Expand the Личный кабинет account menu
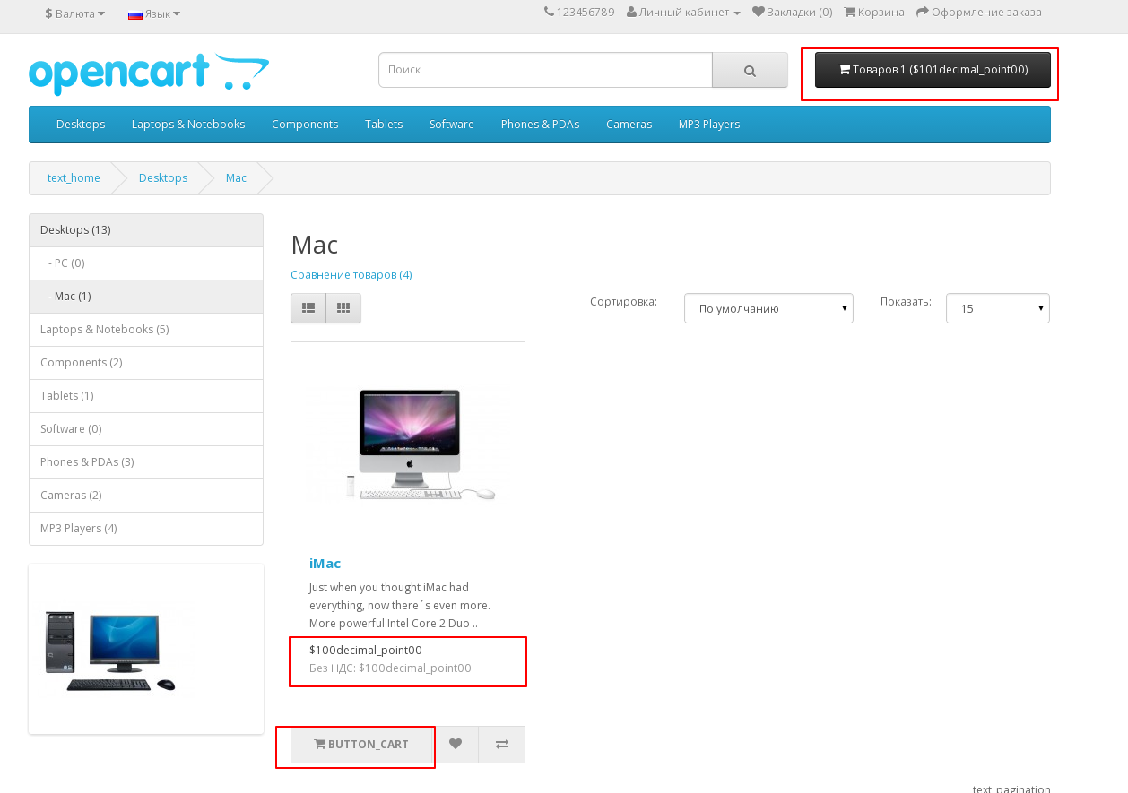1128x793 pixels. (x=683, y=13)
